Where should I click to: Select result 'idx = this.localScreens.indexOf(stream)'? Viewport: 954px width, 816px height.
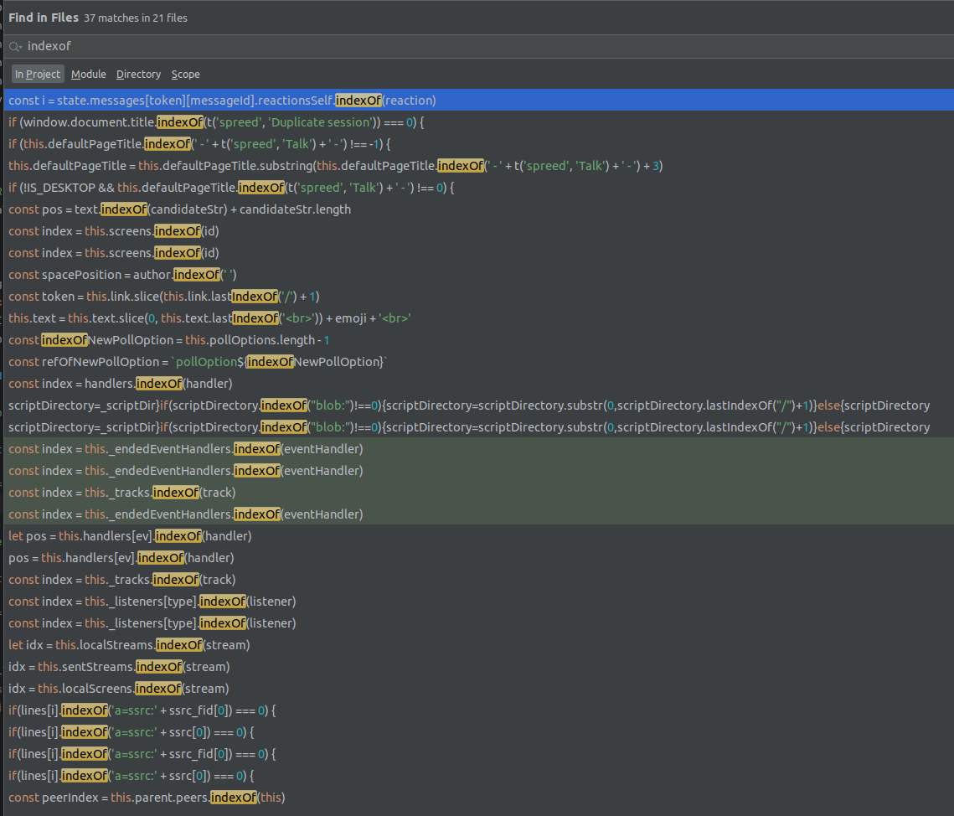(479, 689)
